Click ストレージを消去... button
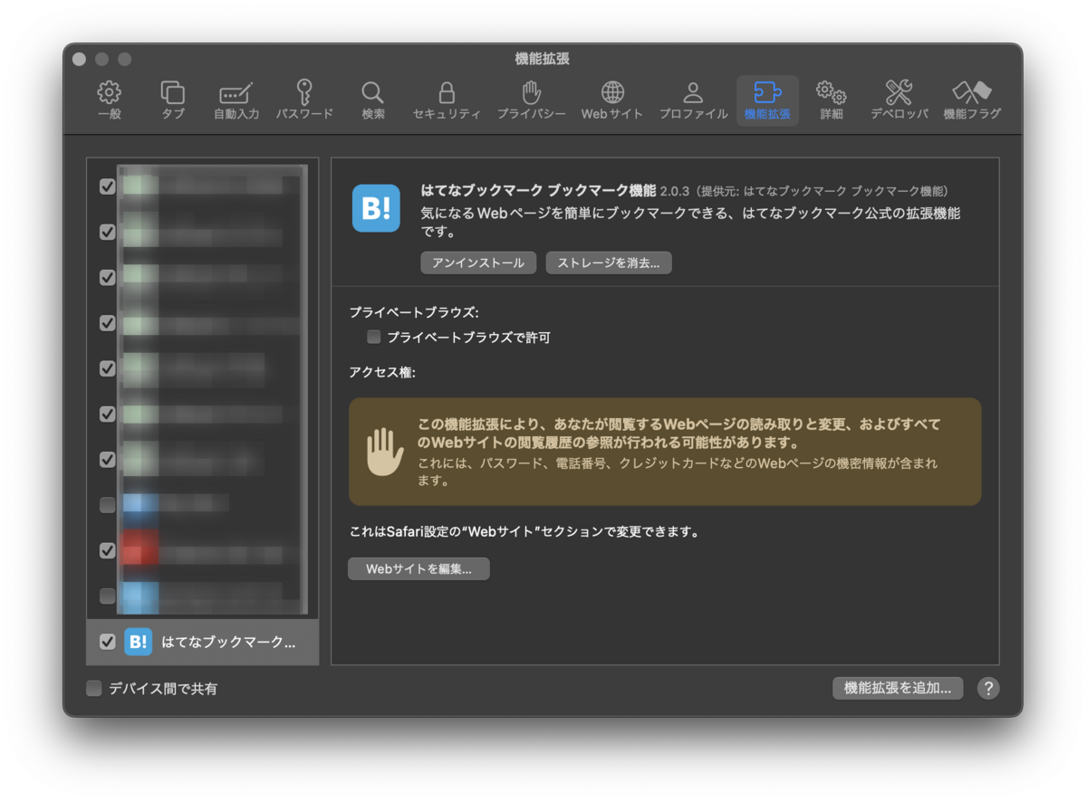1087x801 pixels. 609,262
